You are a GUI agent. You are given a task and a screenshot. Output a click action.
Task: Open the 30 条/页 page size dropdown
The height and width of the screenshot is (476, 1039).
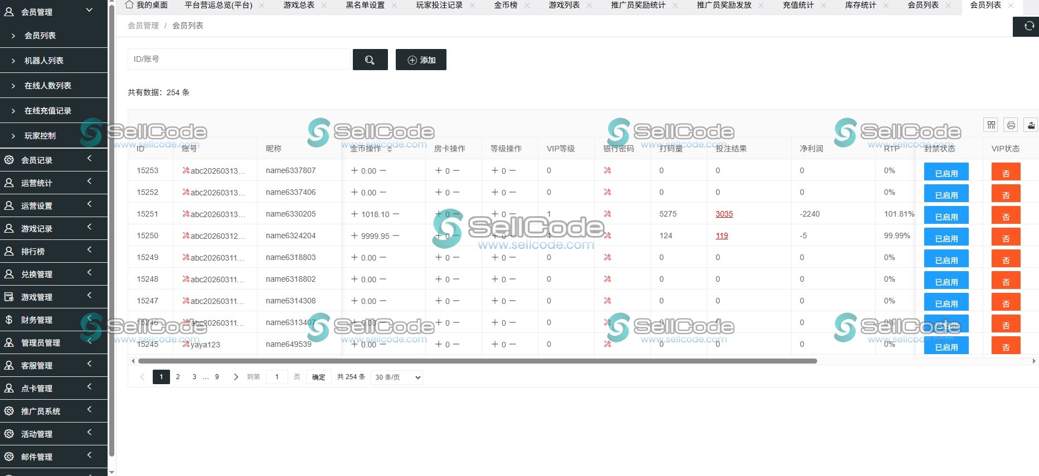coord(397,377)
